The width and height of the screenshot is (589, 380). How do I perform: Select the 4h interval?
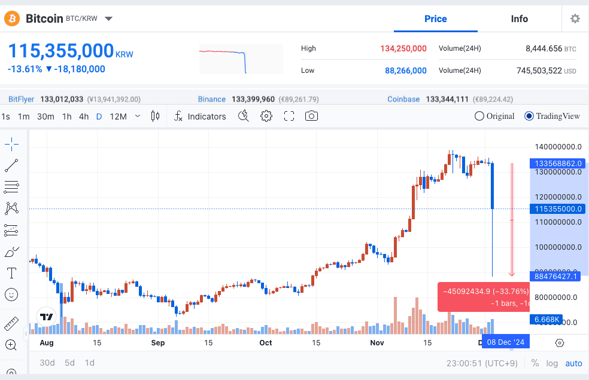point(84,117)
